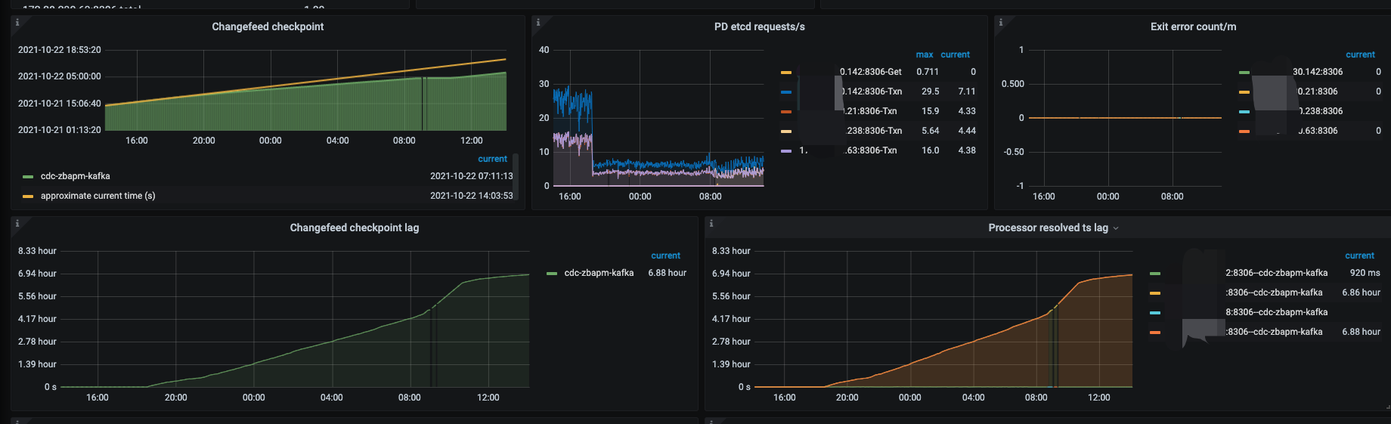
Task: Open Processor resolved ts lag panel menu chevron
Action: click(x=1116, y=228)
